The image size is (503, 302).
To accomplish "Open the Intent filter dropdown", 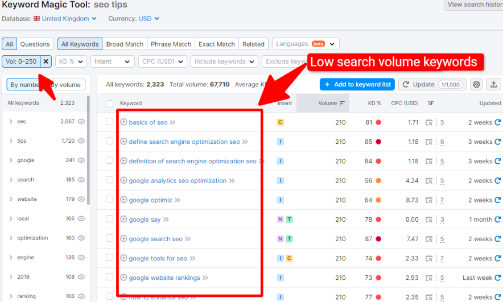I will 112,61.
